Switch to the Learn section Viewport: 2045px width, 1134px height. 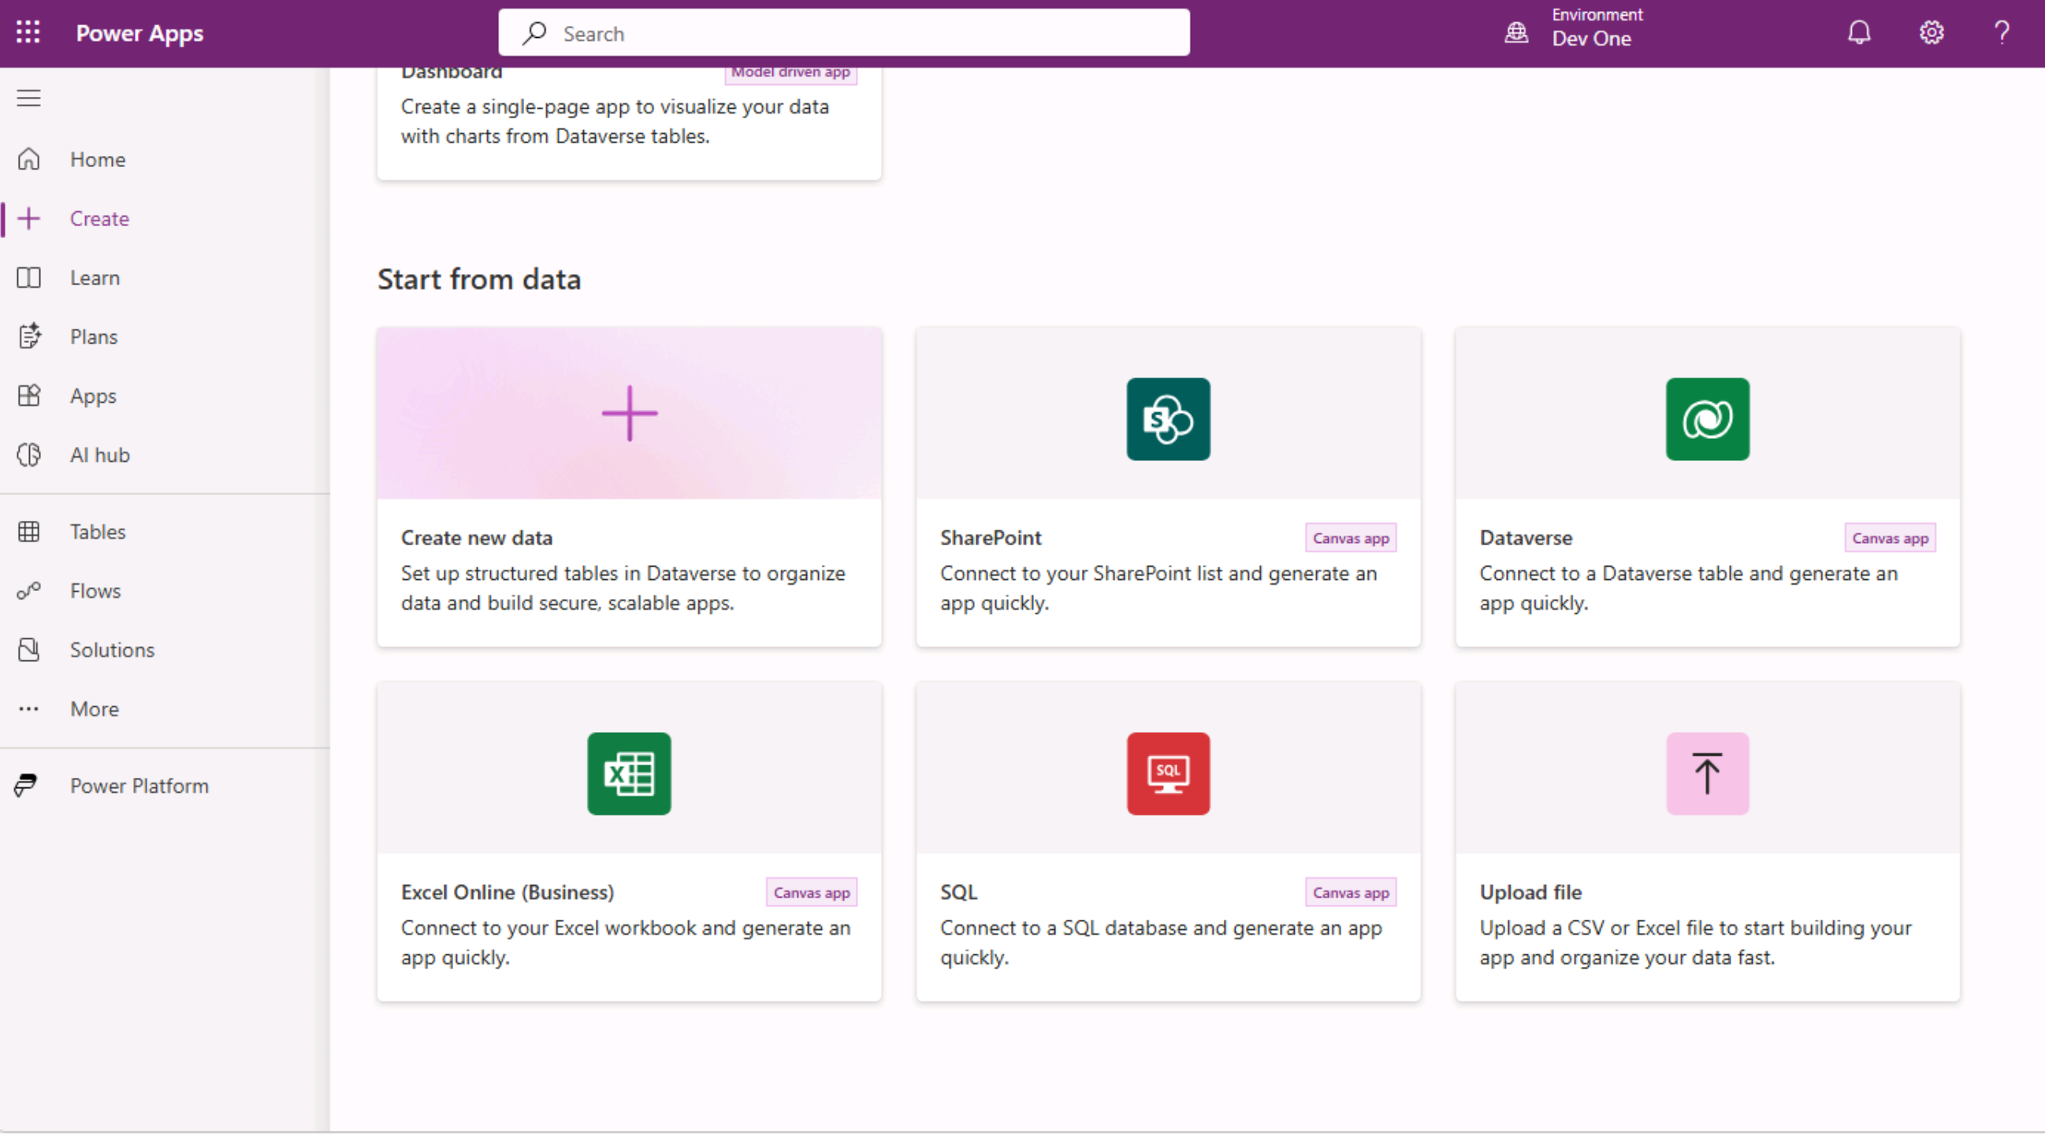pyautogui.click(x=95, y=277)
